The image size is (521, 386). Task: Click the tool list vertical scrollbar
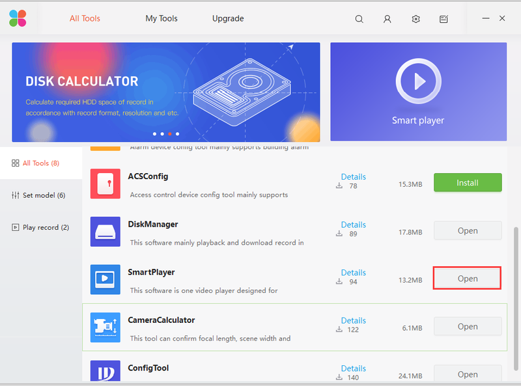516,298
